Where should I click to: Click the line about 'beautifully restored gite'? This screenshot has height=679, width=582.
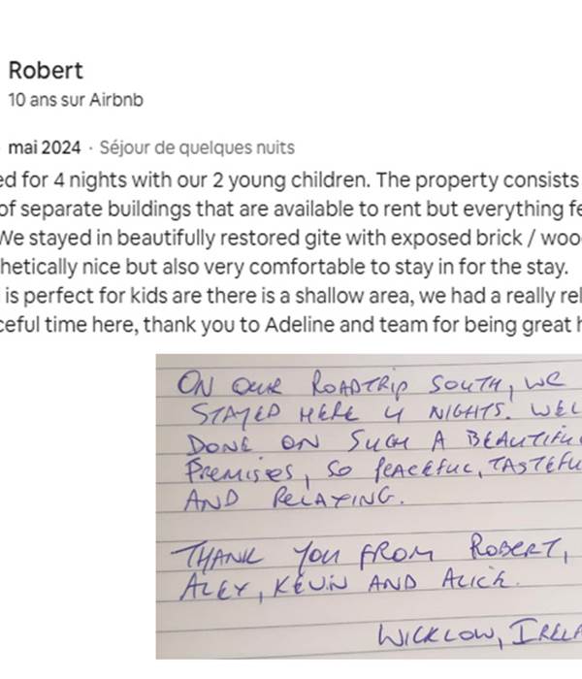pyautogui.click(x=291, y=239)
